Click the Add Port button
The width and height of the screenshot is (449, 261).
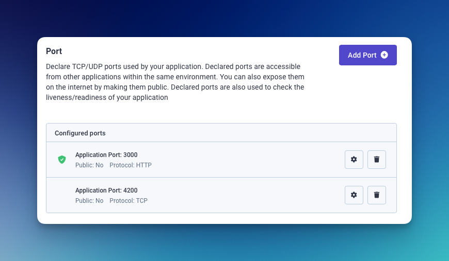click(x=367, y=55)
